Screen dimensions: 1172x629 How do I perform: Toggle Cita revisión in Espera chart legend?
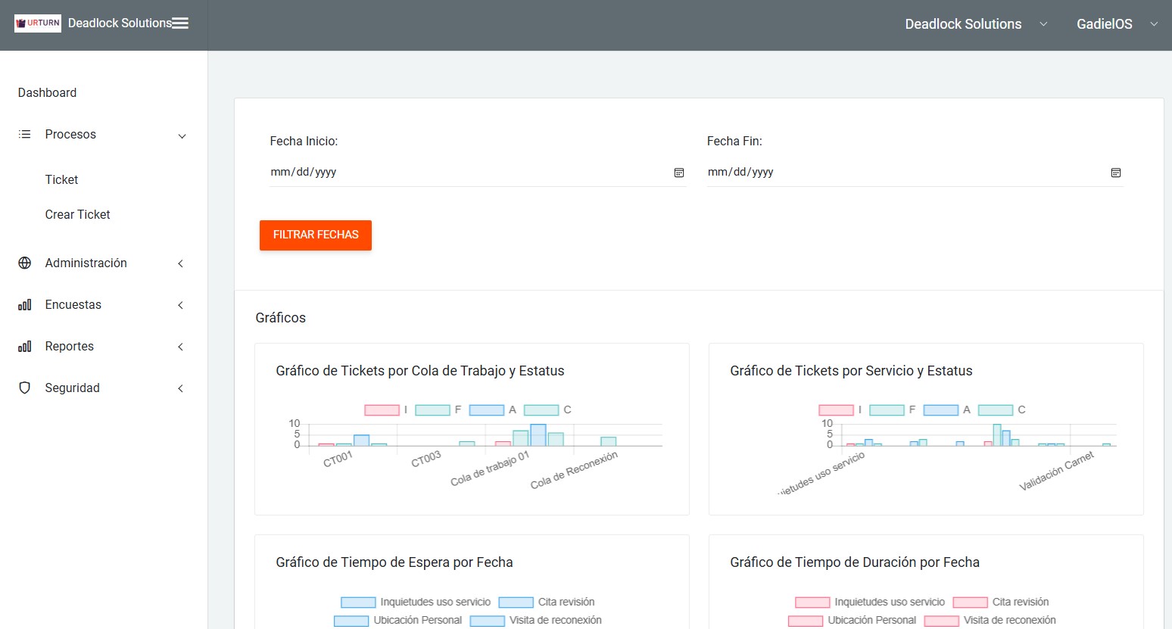547,602
